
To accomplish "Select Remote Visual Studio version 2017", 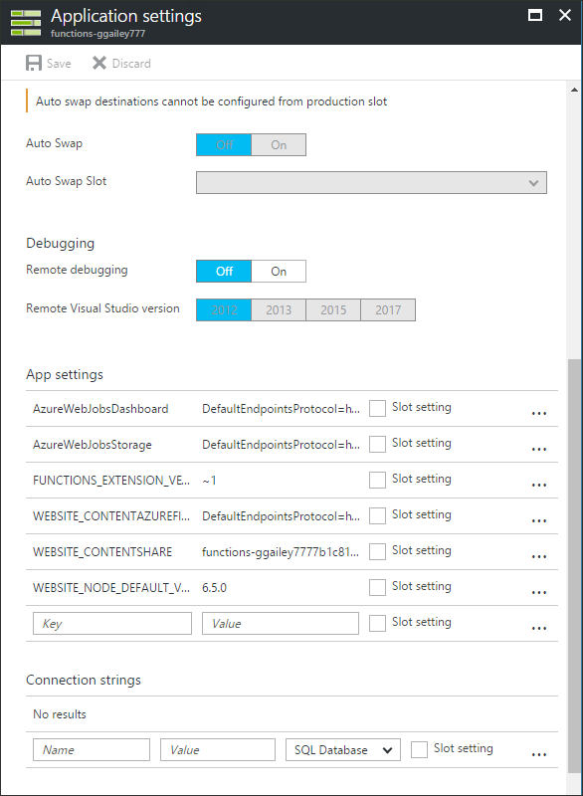I will point(388,309).
